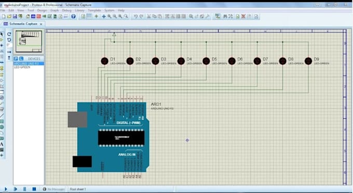Toggle the grid display icon
This screenshot has height=193, width=353.
tap(89, 17)
